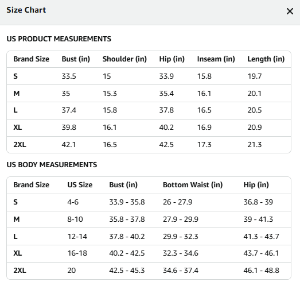Click the US Size column header
The height and width of the screenshot is (293, 300).
pyautogui.click(x=80, y=185)
